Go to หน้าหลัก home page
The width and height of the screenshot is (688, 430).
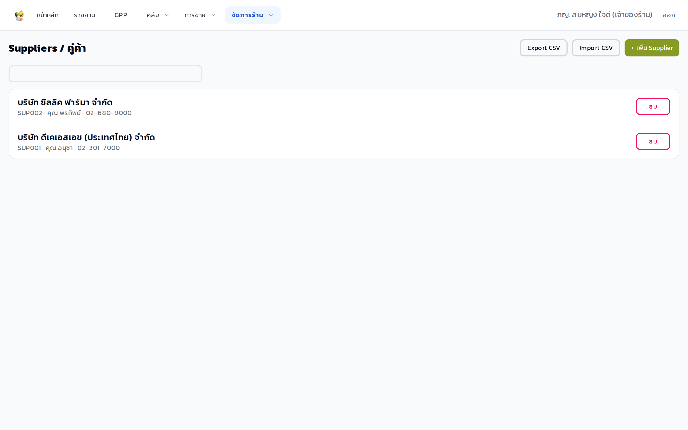tap(48, 15)
